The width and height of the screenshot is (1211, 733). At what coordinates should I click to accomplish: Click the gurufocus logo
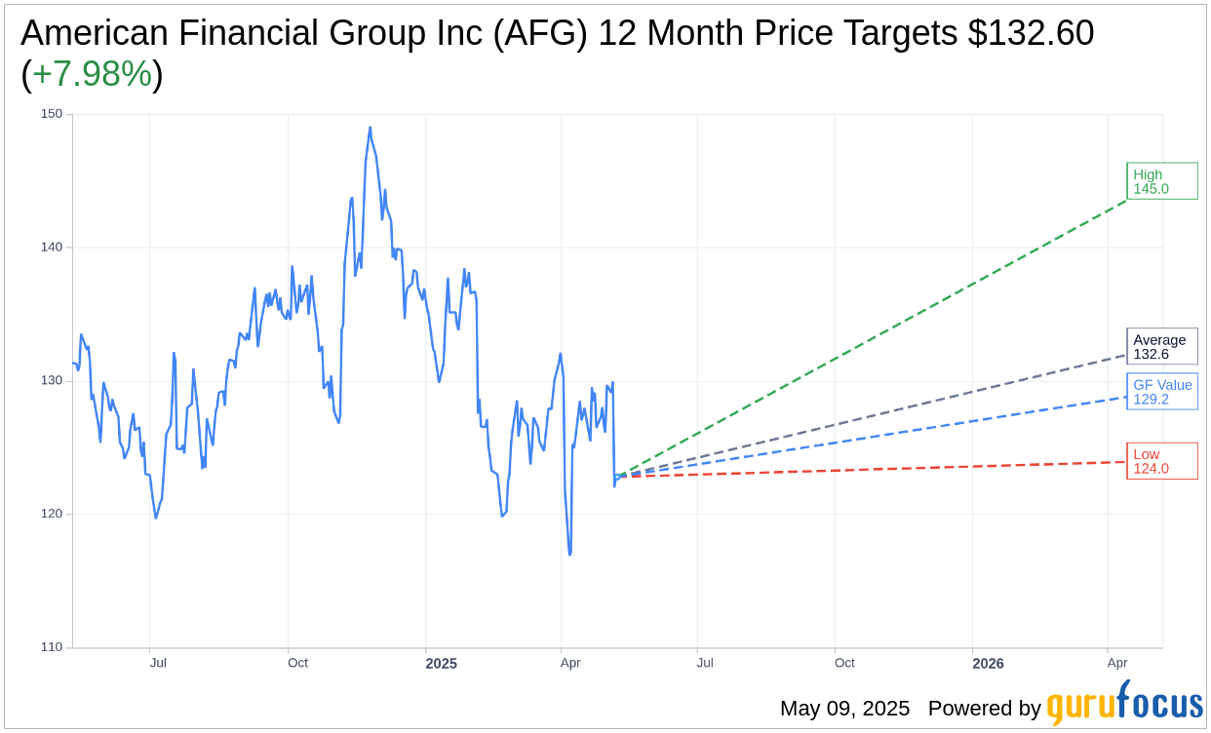pos(1124,704)
